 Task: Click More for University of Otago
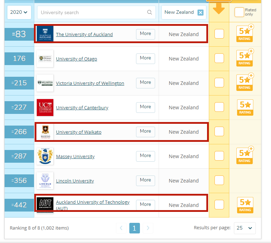[146, 58]
